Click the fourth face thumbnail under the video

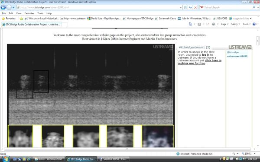point(120,137)
